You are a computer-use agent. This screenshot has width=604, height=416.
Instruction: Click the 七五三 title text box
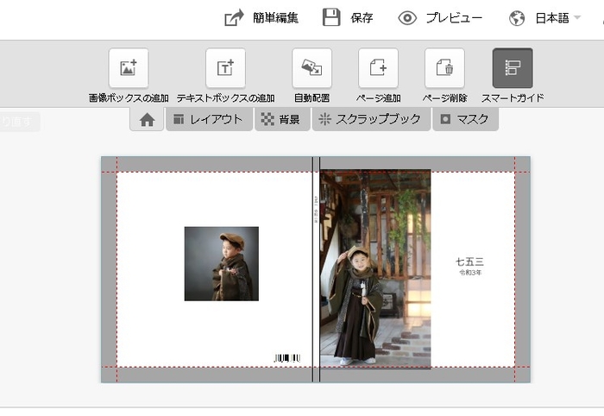470,262
